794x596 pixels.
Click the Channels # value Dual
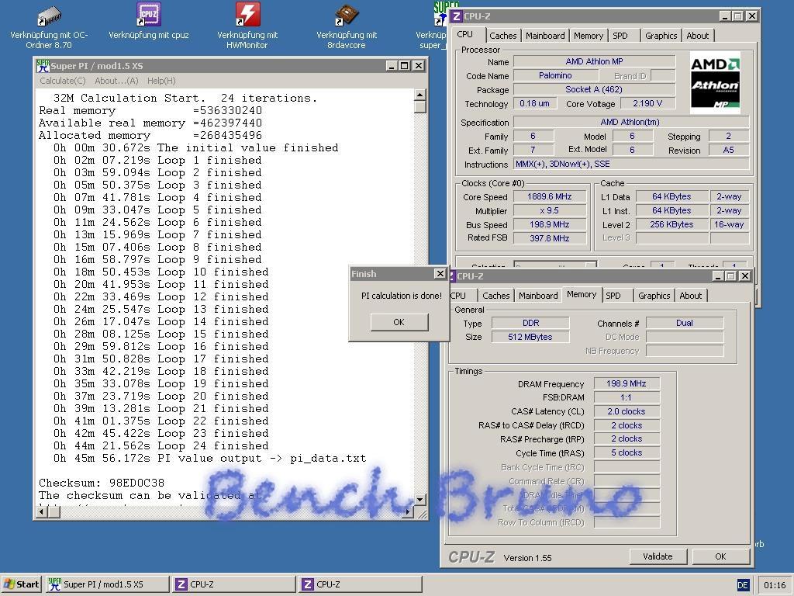(685, 323)
